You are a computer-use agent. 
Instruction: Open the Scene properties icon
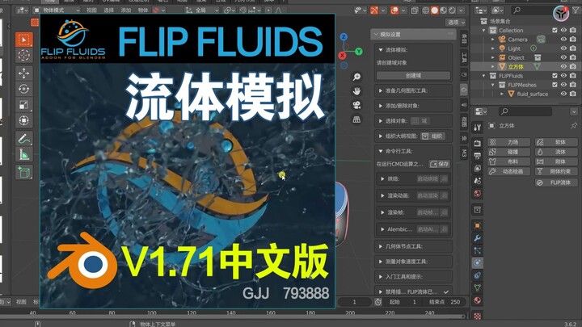[478, 181]
